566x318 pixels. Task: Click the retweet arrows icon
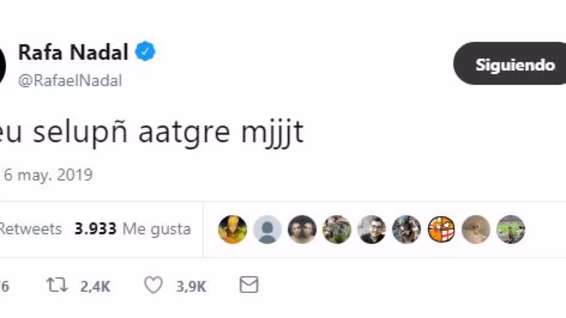tap(57, 285)
